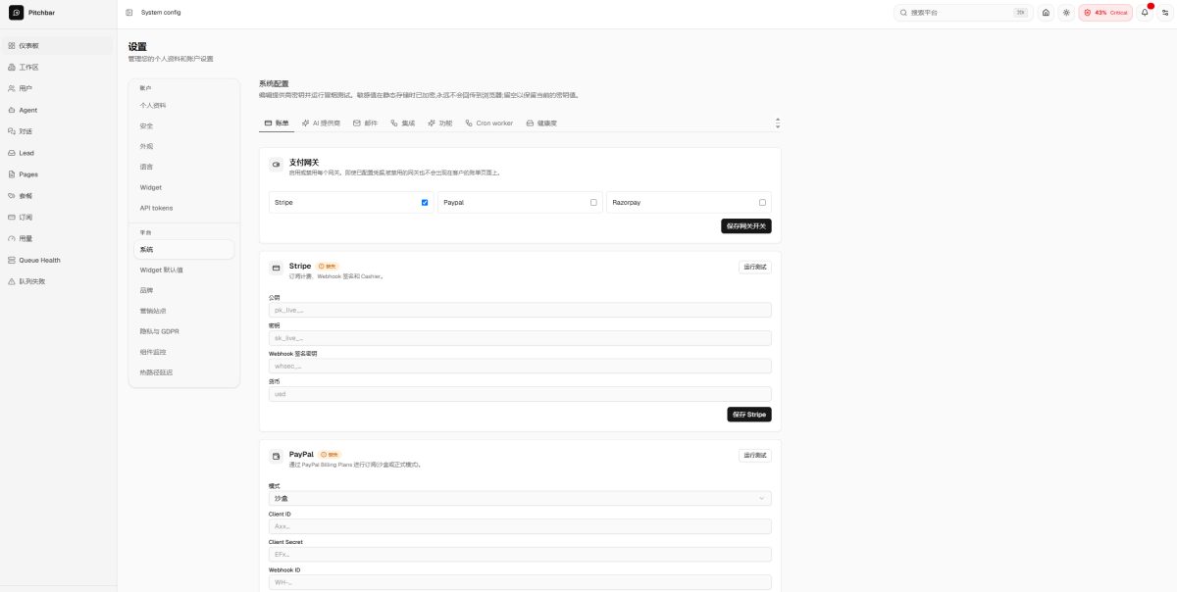The image size is (1177, 592).
Task: Click the Webhook 签名密钥 whsec field
Action: [520, 366]
